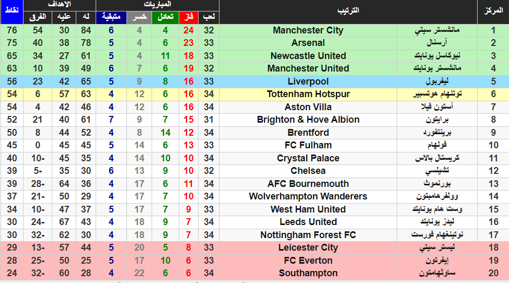Open the Manchester City team link

[x=308, y=30]
